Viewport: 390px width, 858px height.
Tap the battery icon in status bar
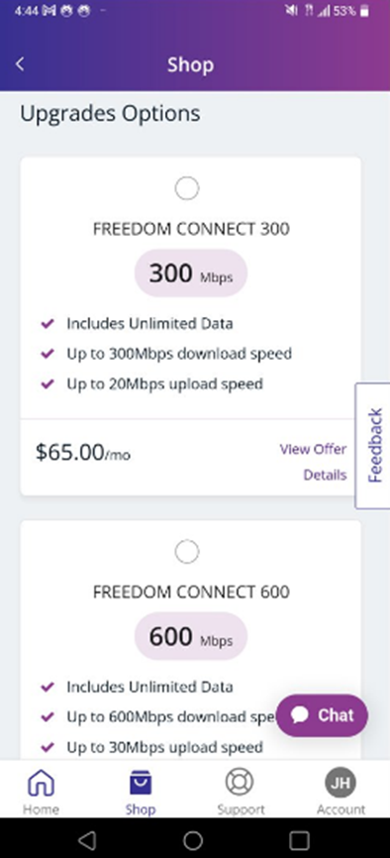coord(364,11)
